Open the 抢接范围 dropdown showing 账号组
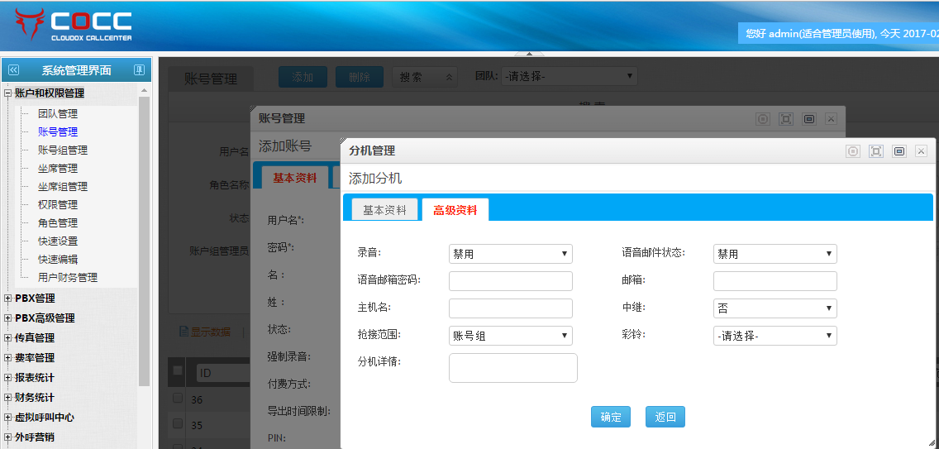This screenshot has width=939, height=449. pyautogui.click(x=510, y=336)
